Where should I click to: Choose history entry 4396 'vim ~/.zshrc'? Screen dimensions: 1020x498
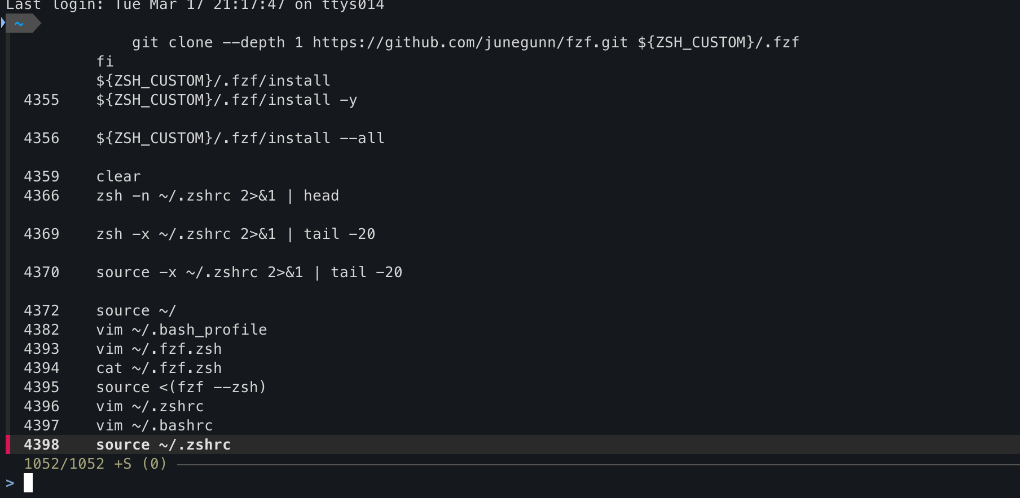150,406
